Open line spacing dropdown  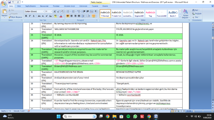83,16
